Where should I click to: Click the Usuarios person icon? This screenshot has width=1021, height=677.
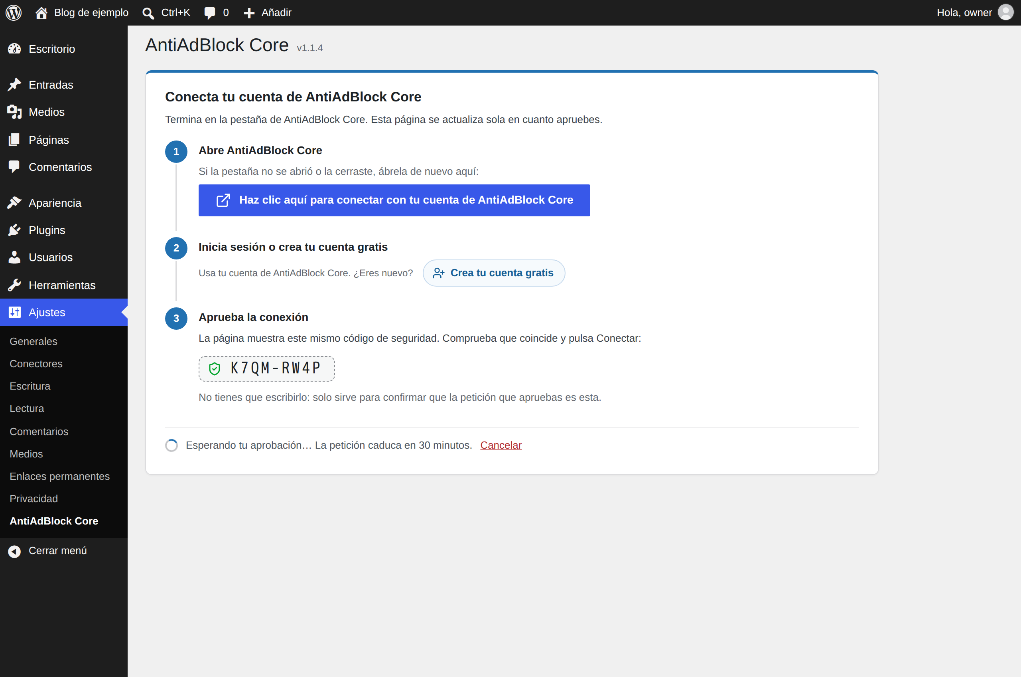tap(14, 257)
